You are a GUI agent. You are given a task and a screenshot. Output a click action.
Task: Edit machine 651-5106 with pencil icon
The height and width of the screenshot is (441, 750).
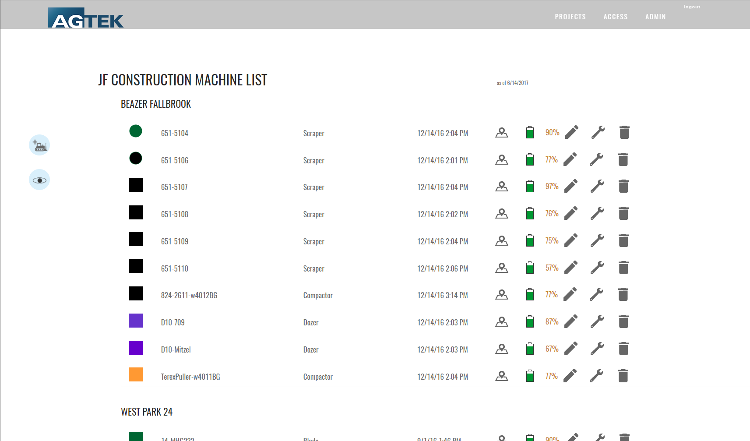570,159
